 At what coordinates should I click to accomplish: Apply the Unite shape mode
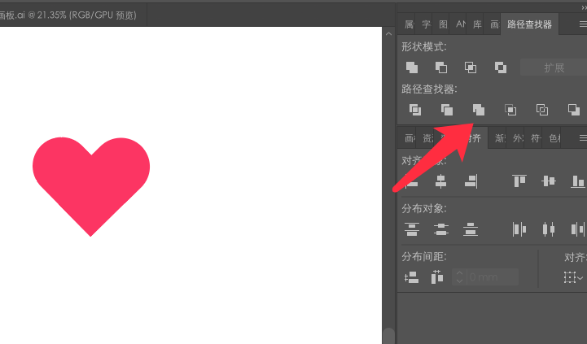412,67
